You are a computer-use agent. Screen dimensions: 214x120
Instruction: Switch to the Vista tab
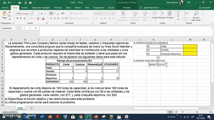coord(87,8)
